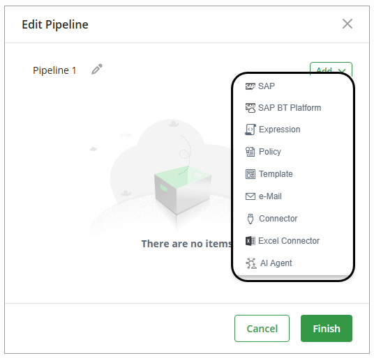Click the Policy document icon

coord(250,152)
